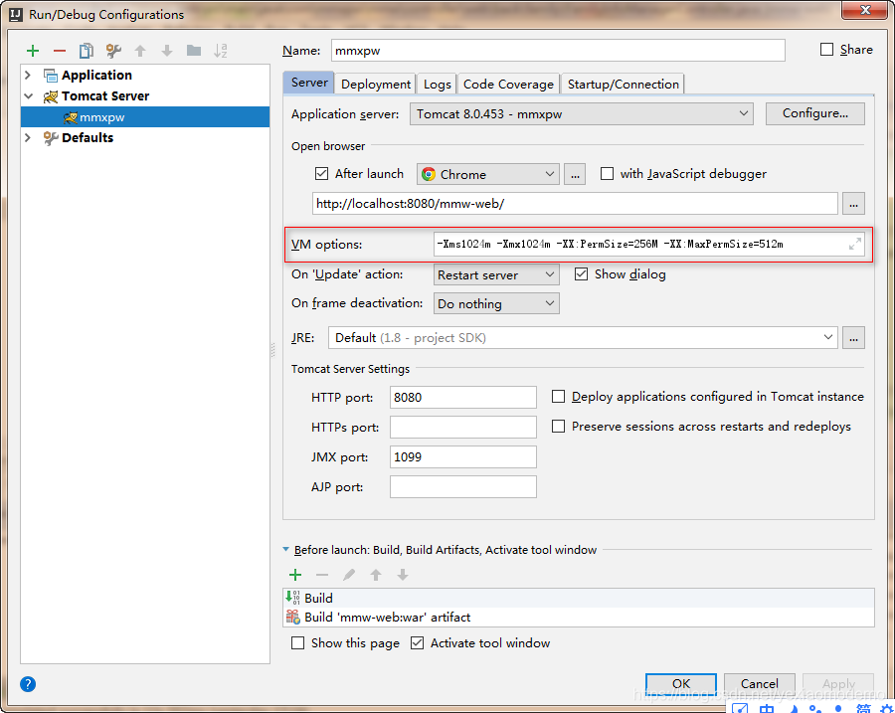Click the Configure button
The height and width of the screenshot is (713, 895).
coord(814,113)
